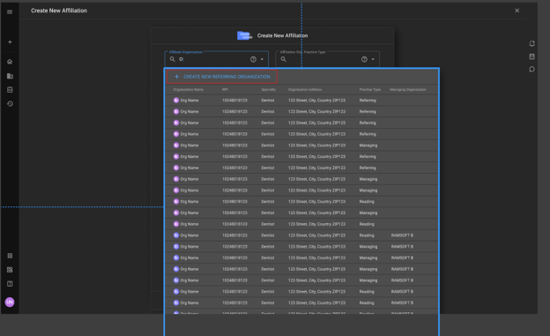
Task: Click Create New Referring Organization
Action: tap(222, 77)
